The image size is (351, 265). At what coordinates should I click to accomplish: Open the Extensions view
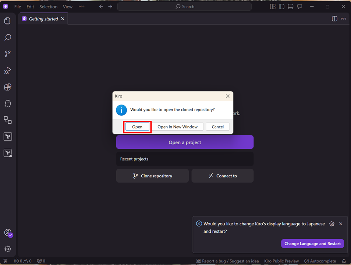click(8, 87)
